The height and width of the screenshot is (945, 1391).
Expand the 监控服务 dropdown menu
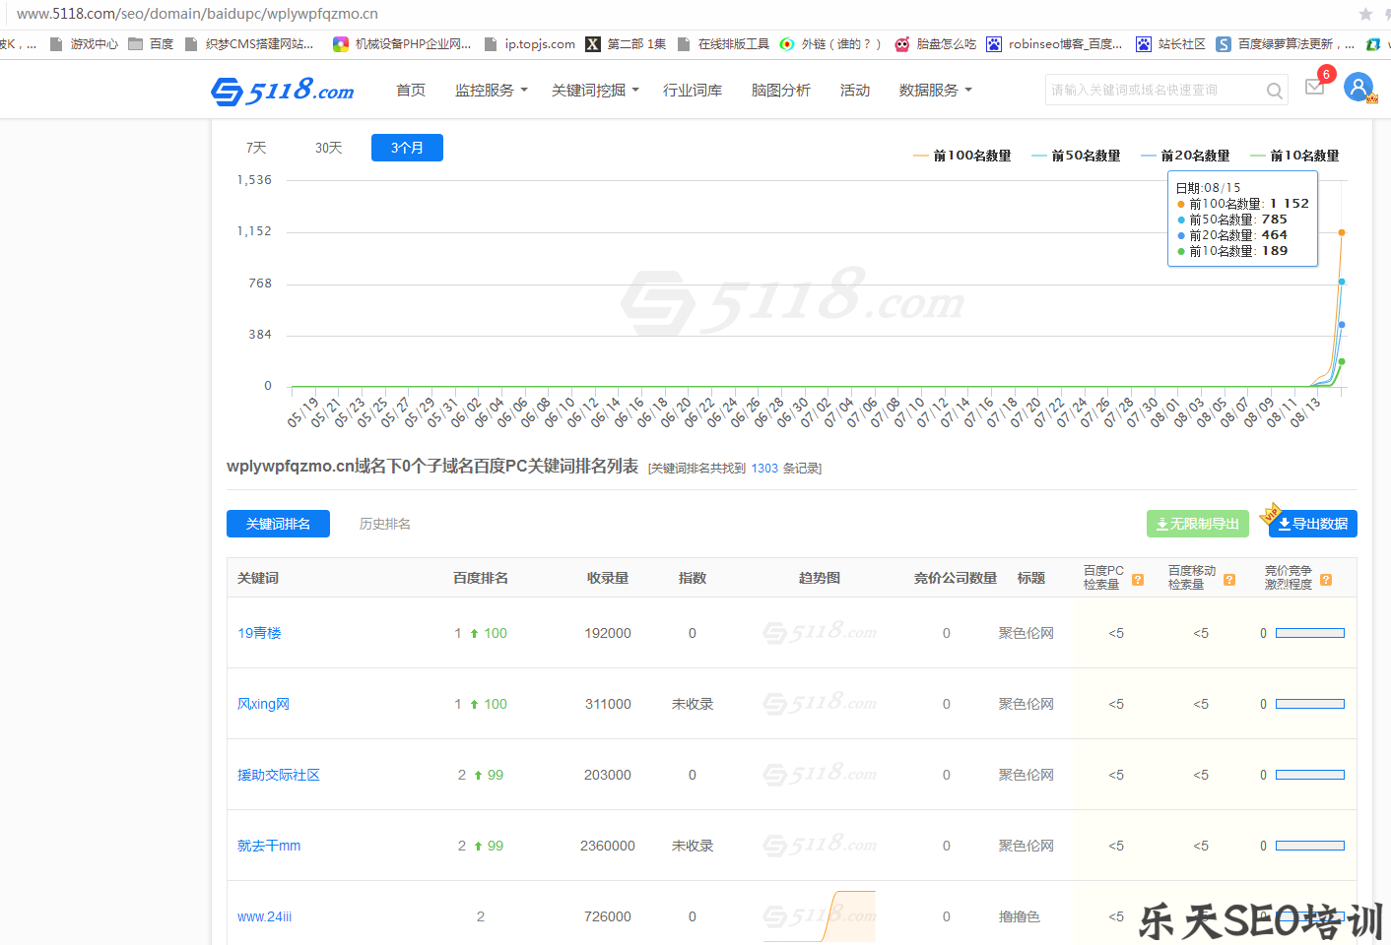click(491, 90)
